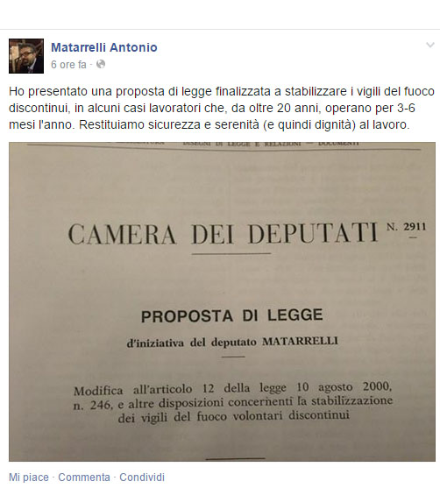Open Matarrelli Antonio's profile picture
440x488 pixels.
pos(26,56)
